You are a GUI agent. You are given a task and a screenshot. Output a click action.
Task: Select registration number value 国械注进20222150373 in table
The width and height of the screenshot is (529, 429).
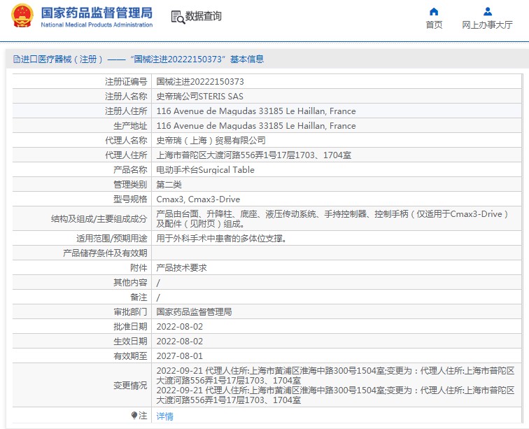[x=200, y=82]
